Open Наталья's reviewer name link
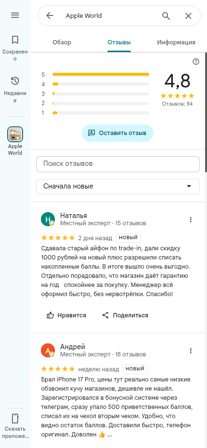Screen dimensions: 207x448 [x=74, y=216]
